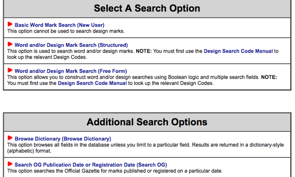
Task: Click the Official Gazette description text
Action: [x=114, y=171]
